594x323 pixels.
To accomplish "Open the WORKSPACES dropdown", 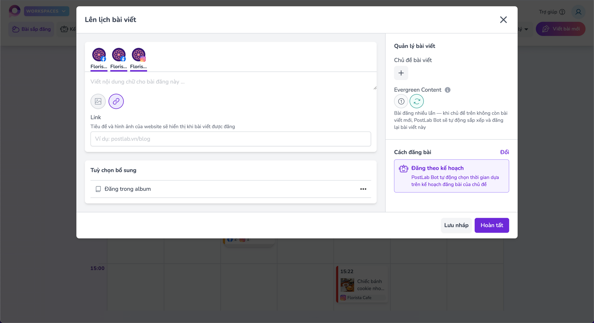I will pos(46,11).
